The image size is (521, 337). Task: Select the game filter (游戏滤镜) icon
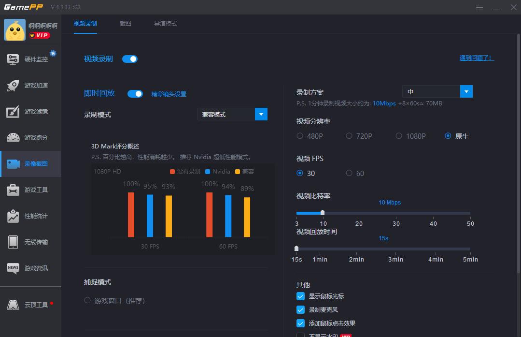[x=13, y=112]
